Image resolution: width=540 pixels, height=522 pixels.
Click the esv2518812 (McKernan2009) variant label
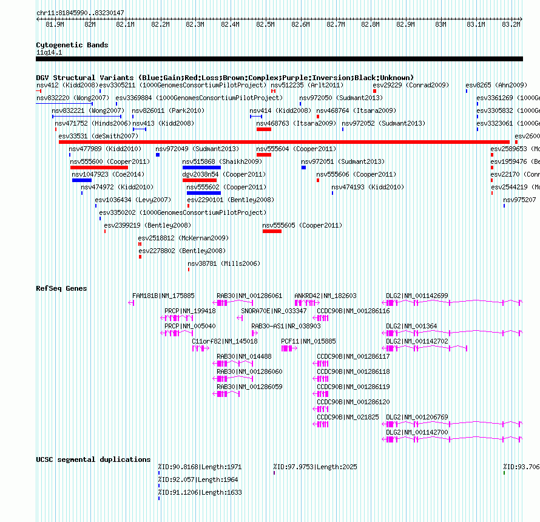(183, 238)
